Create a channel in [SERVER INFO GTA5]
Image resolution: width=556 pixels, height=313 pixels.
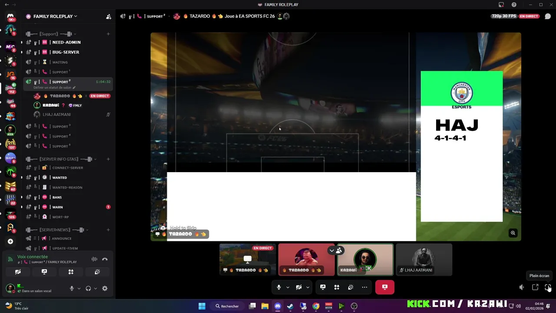click(x=108, y=159)
